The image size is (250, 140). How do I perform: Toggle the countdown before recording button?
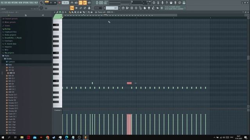(80, 3)
